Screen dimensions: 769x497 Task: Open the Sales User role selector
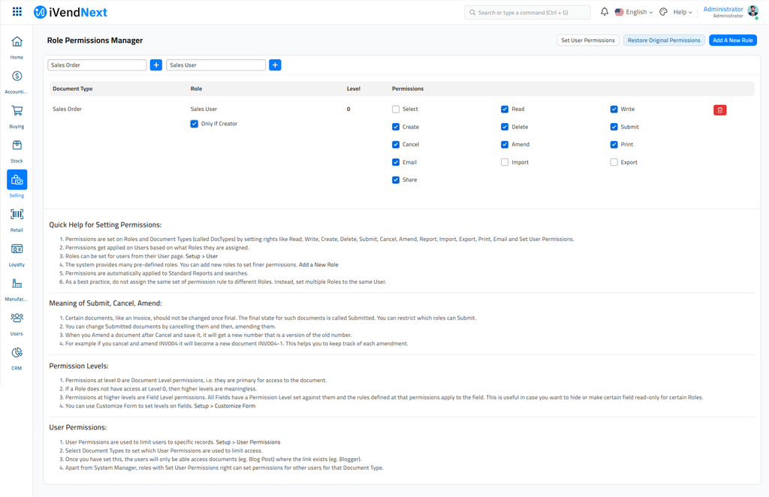point(216,65)
